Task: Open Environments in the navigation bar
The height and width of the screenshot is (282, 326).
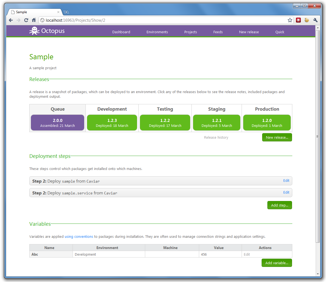Action: [157, 32]
